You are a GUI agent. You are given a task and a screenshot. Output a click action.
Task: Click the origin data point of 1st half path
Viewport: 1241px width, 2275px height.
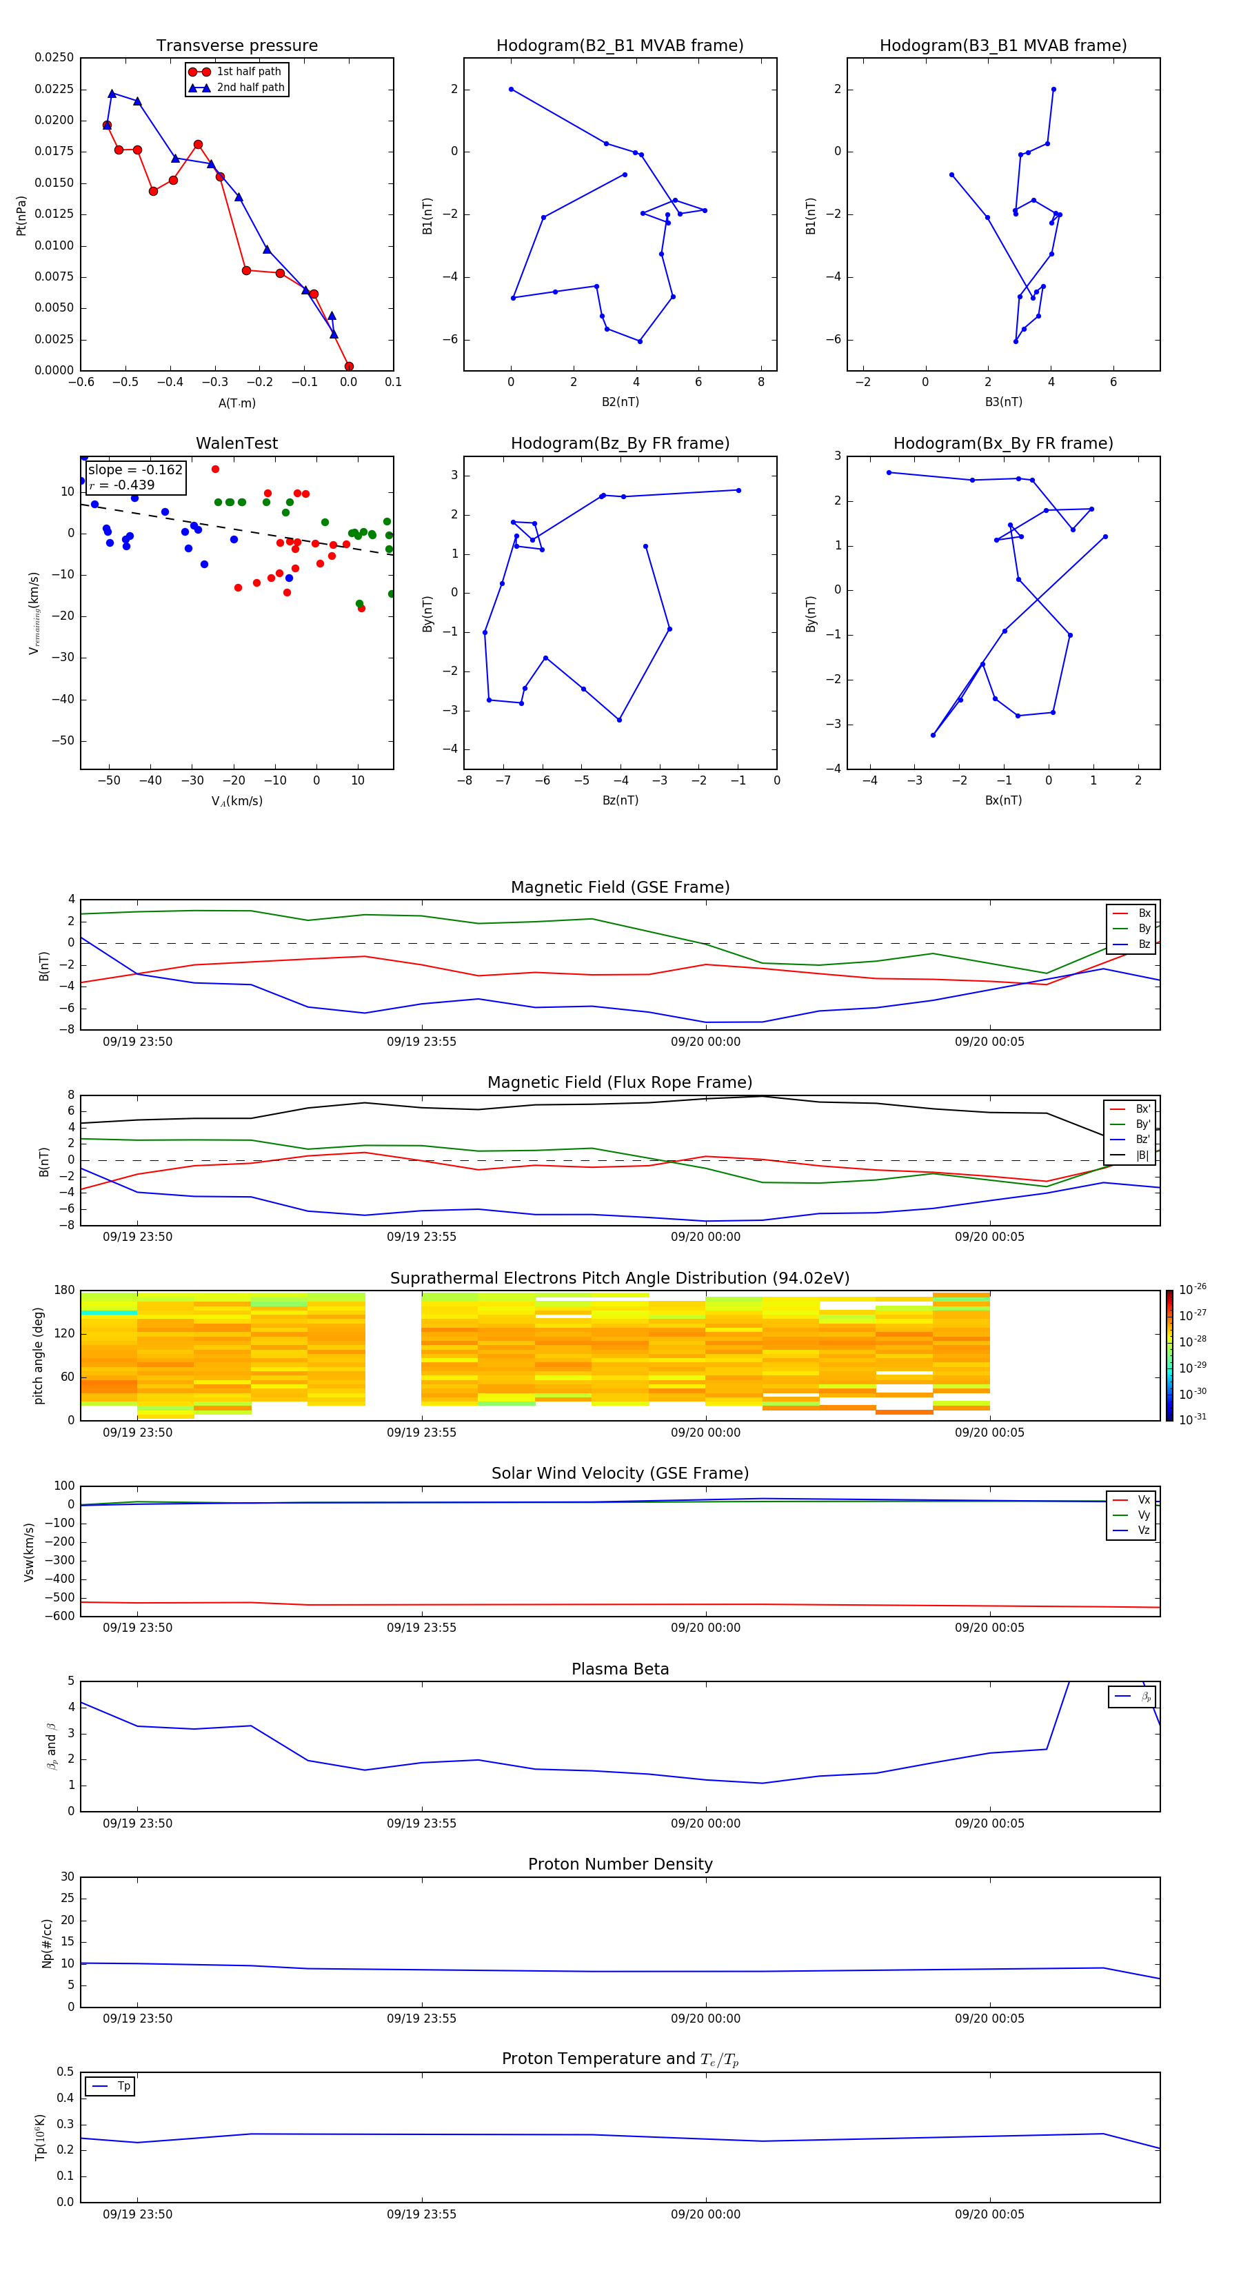coord(349,367)
